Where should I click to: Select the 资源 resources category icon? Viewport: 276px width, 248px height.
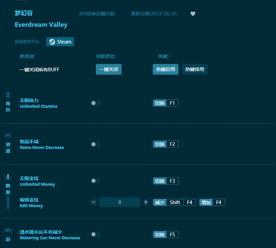[x=8, y=136]
